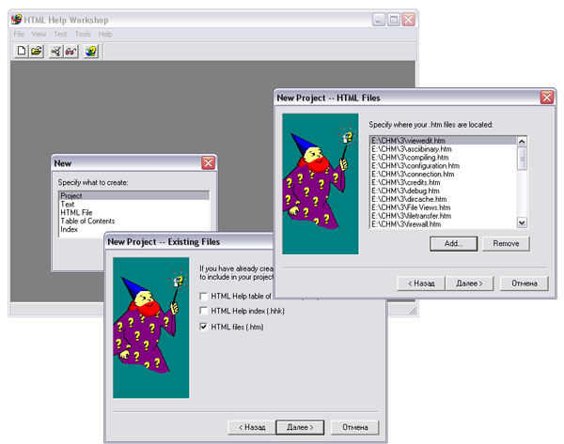Select E:\CHM\3\File Views.htm in the list
Image resolution: width=564 pixels, height=444 pixels.
click(444, 207)
